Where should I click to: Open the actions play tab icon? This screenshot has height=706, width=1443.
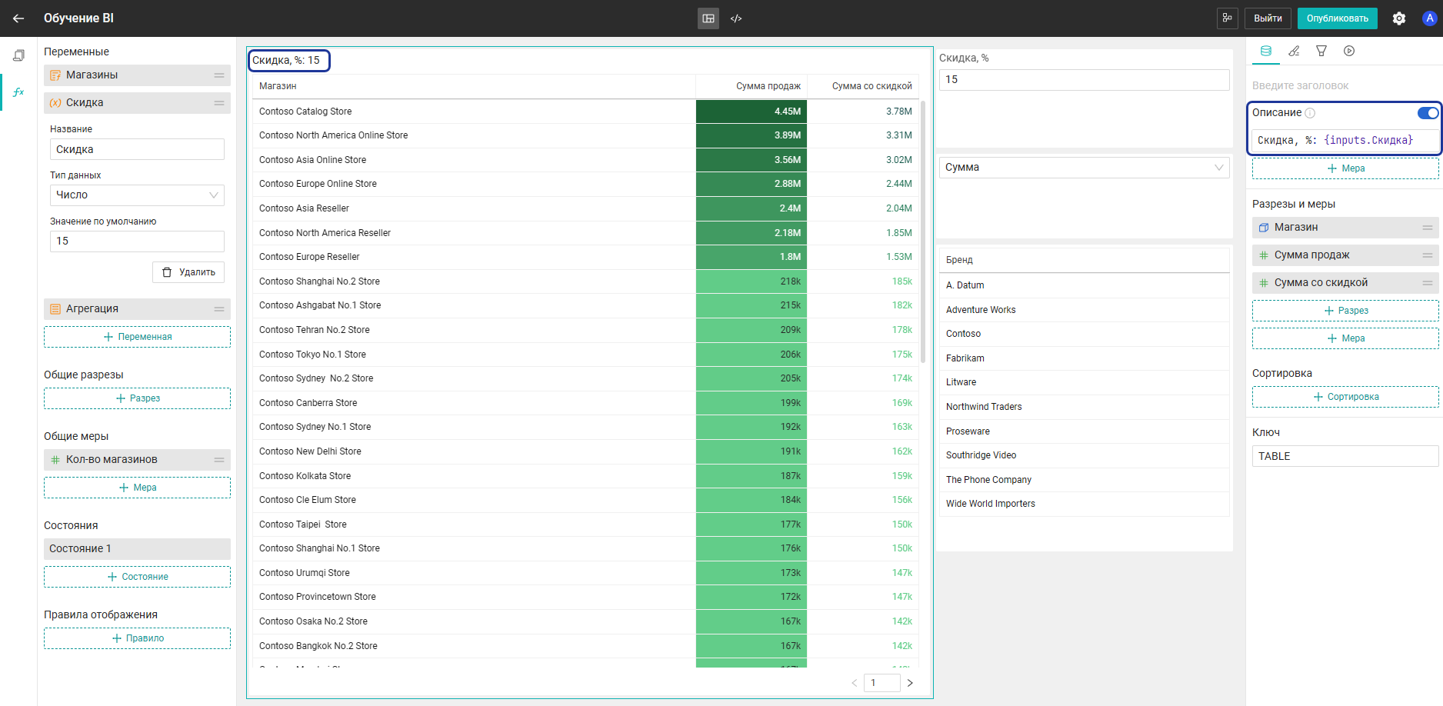(1349, 51)
